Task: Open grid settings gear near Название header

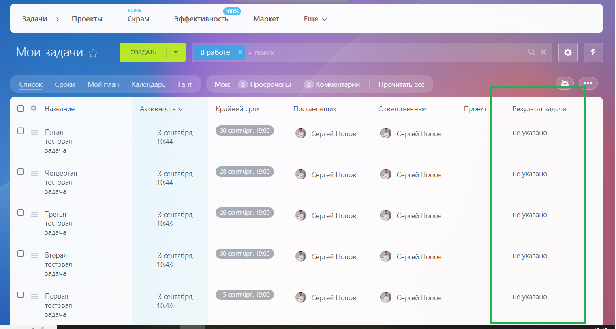Action: tap(34, 108)
